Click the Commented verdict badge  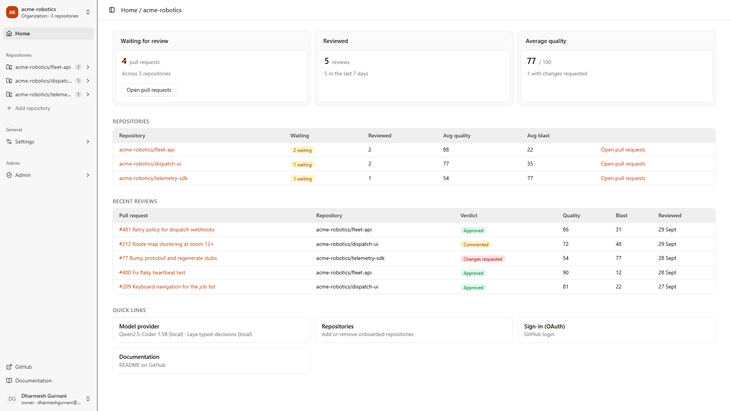pos(476,244)
